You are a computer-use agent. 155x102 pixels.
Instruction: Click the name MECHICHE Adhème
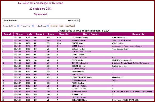click(x=80, y=86)
